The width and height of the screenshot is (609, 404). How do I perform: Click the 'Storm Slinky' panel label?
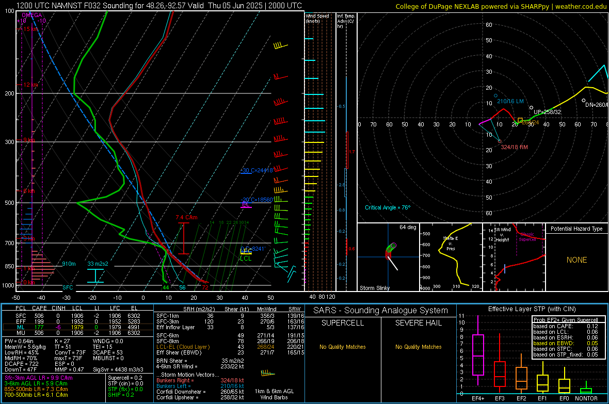click(x=375, y=288)
